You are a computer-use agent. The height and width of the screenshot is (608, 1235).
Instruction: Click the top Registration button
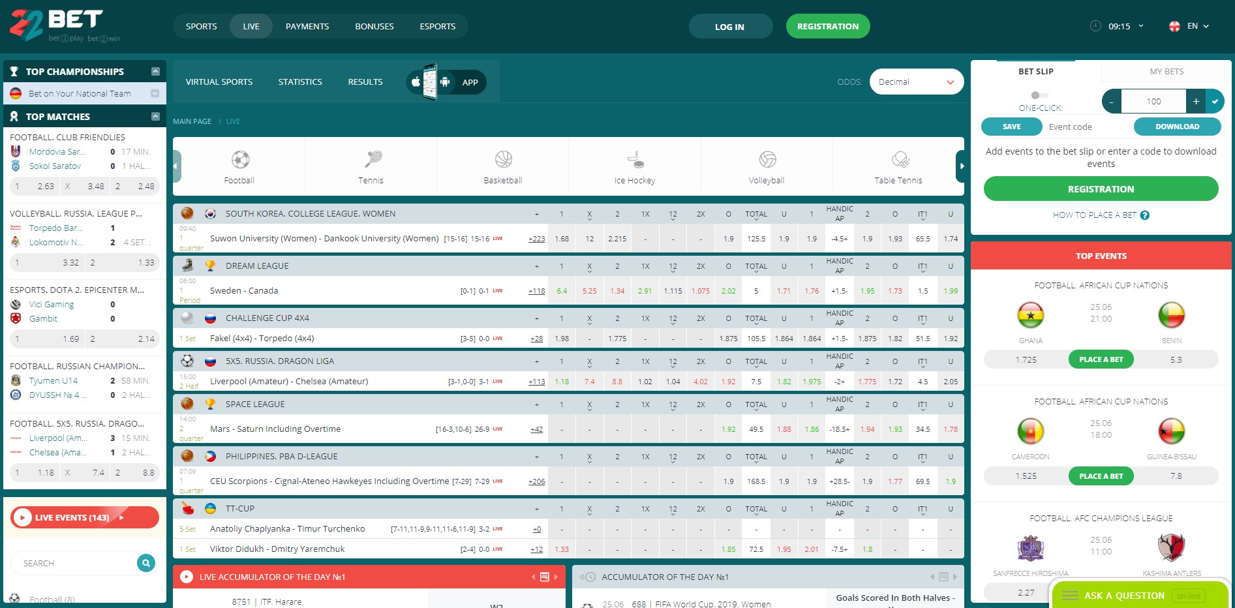pyautogui.click(x=828, y=26)
